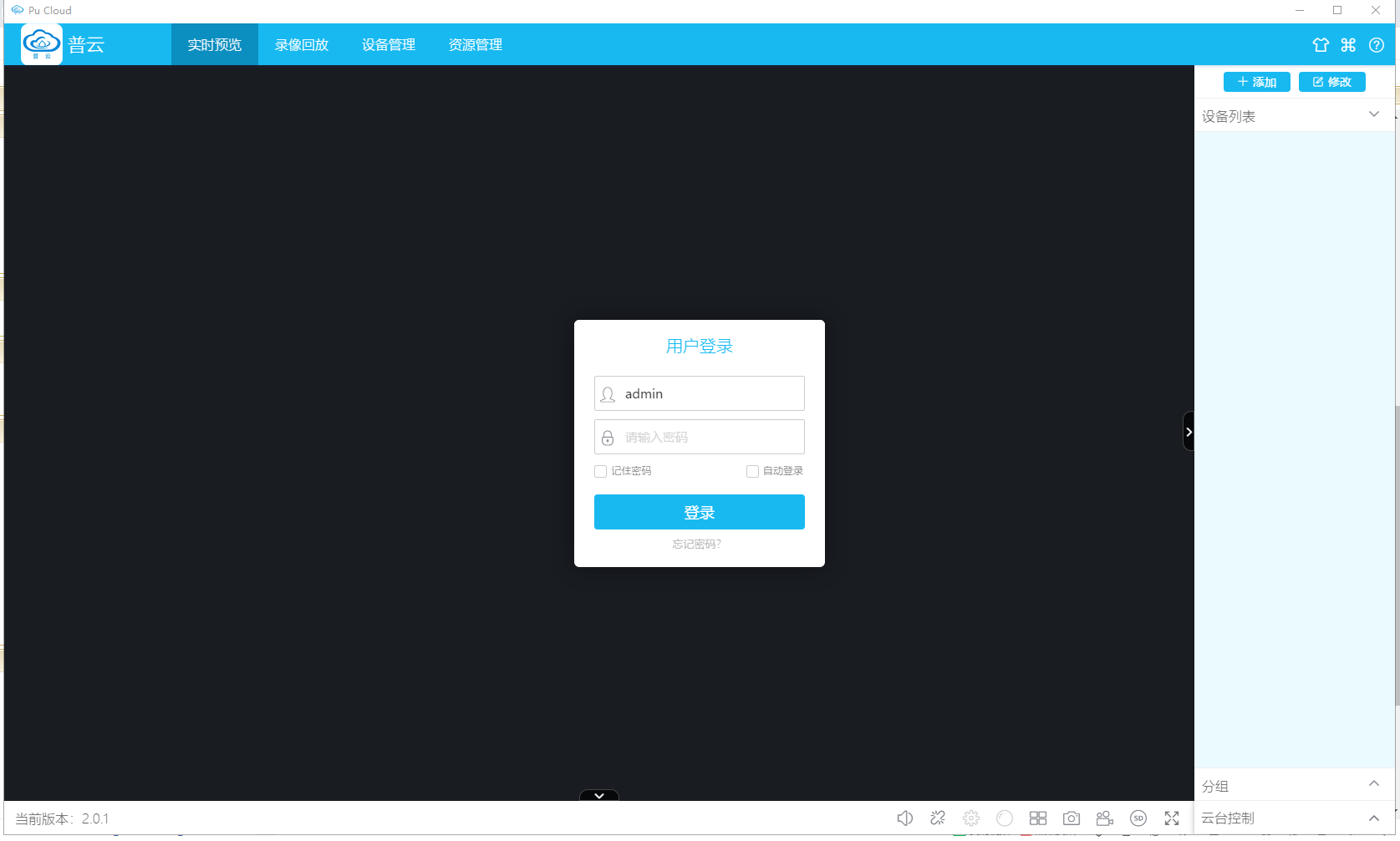The image size is (1400, 841).
Task: Minimize the Pu Cloud window
Action: click(1300, 10)
